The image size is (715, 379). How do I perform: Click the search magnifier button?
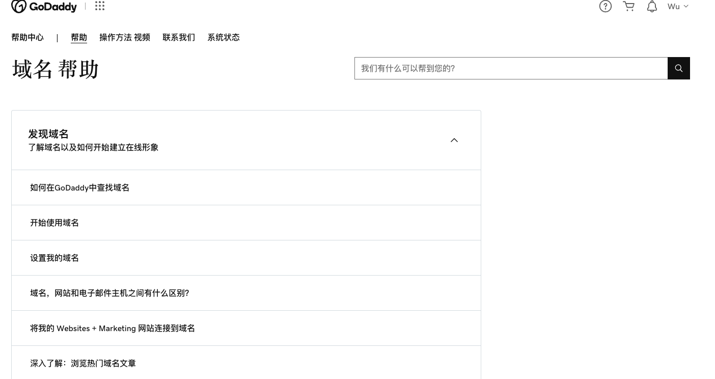pyautogui.click(x=679, y=68)
